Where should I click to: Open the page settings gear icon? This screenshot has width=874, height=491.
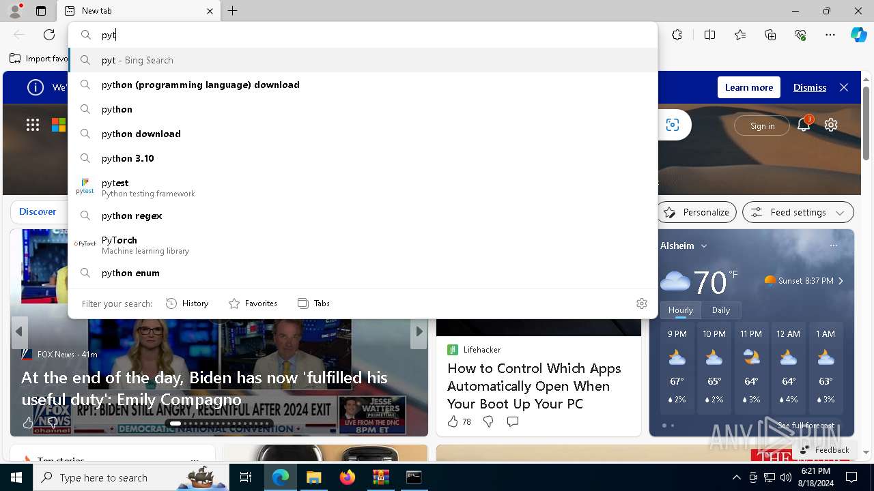831,125
